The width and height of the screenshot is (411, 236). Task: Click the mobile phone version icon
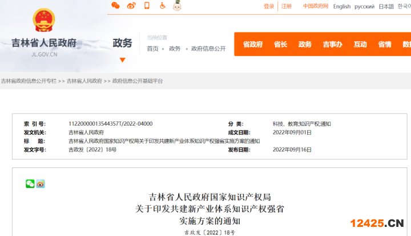tap(147, 6)
